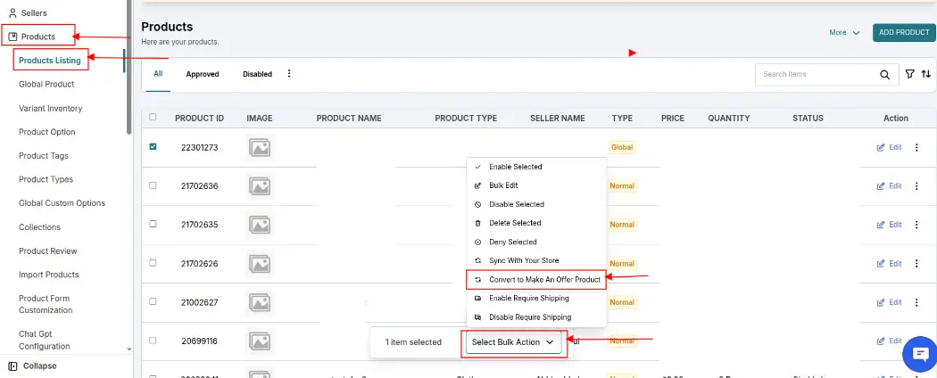Open kebab menu for product 21702636
This screenshot has width=937, height=378.
point(916,185)
